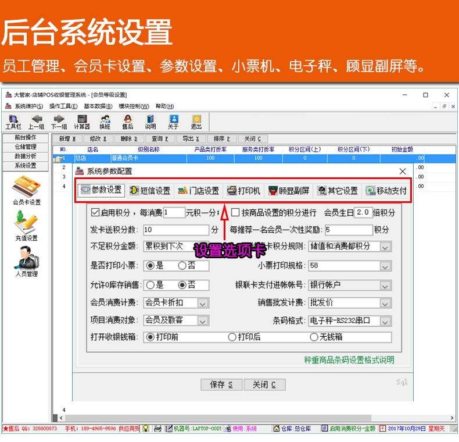Open 秤重商品条码设置格式说明 link
The image size is (459, 442).
click(x=349, y=360)
